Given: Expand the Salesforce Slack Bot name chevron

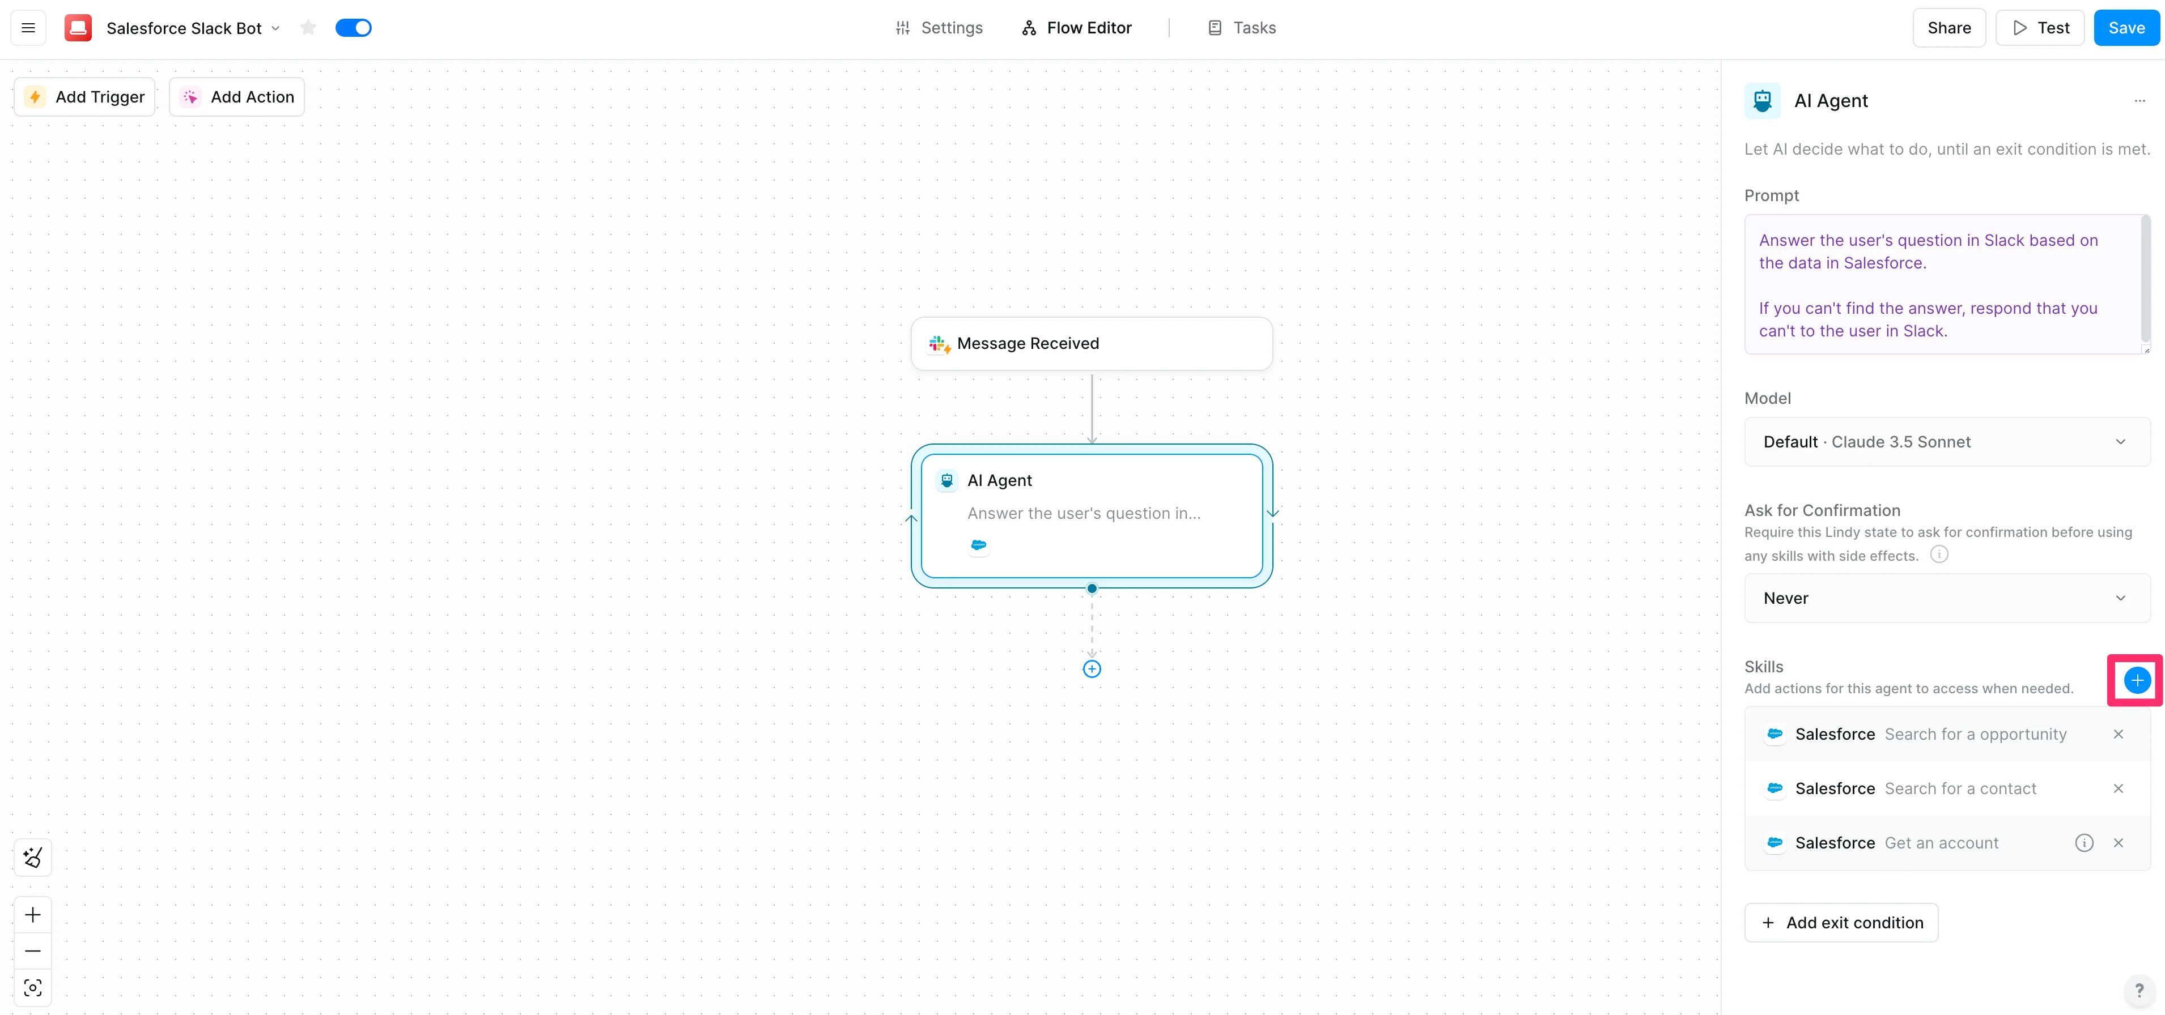Looking at the screenshot, I should click(x=275, y=28).
